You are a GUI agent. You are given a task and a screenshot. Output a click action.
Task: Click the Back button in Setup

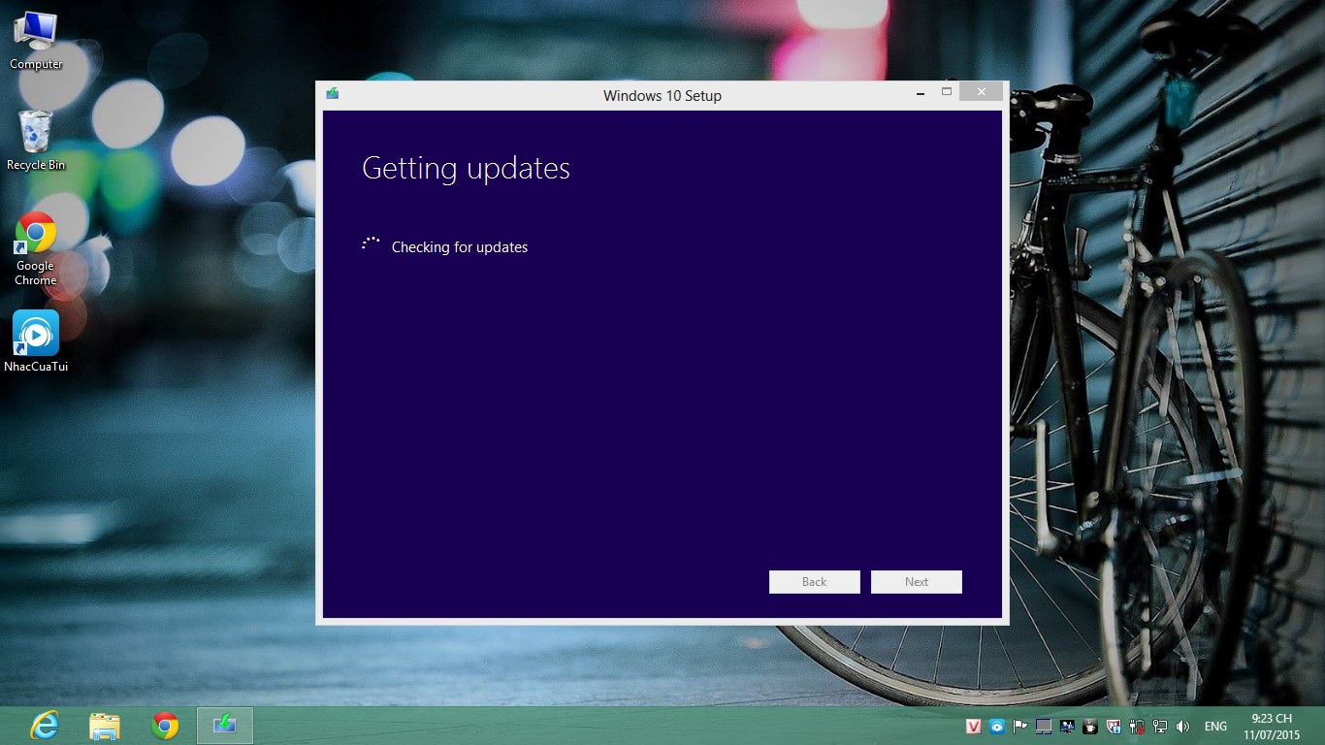tap(815, 582)
